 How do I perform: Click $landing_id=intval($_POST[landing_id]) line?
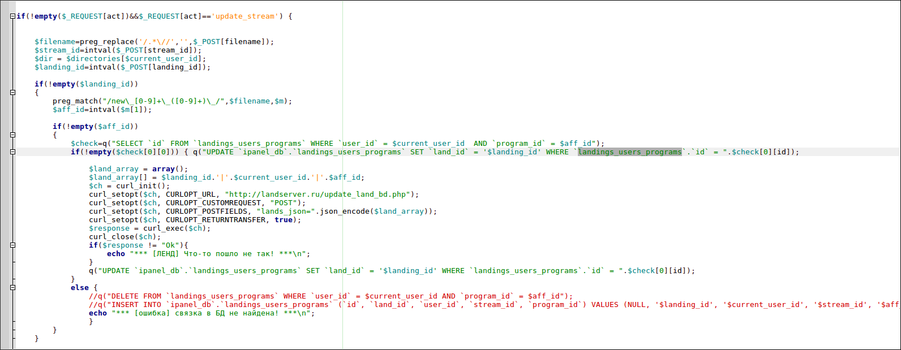tap(122, 67)
